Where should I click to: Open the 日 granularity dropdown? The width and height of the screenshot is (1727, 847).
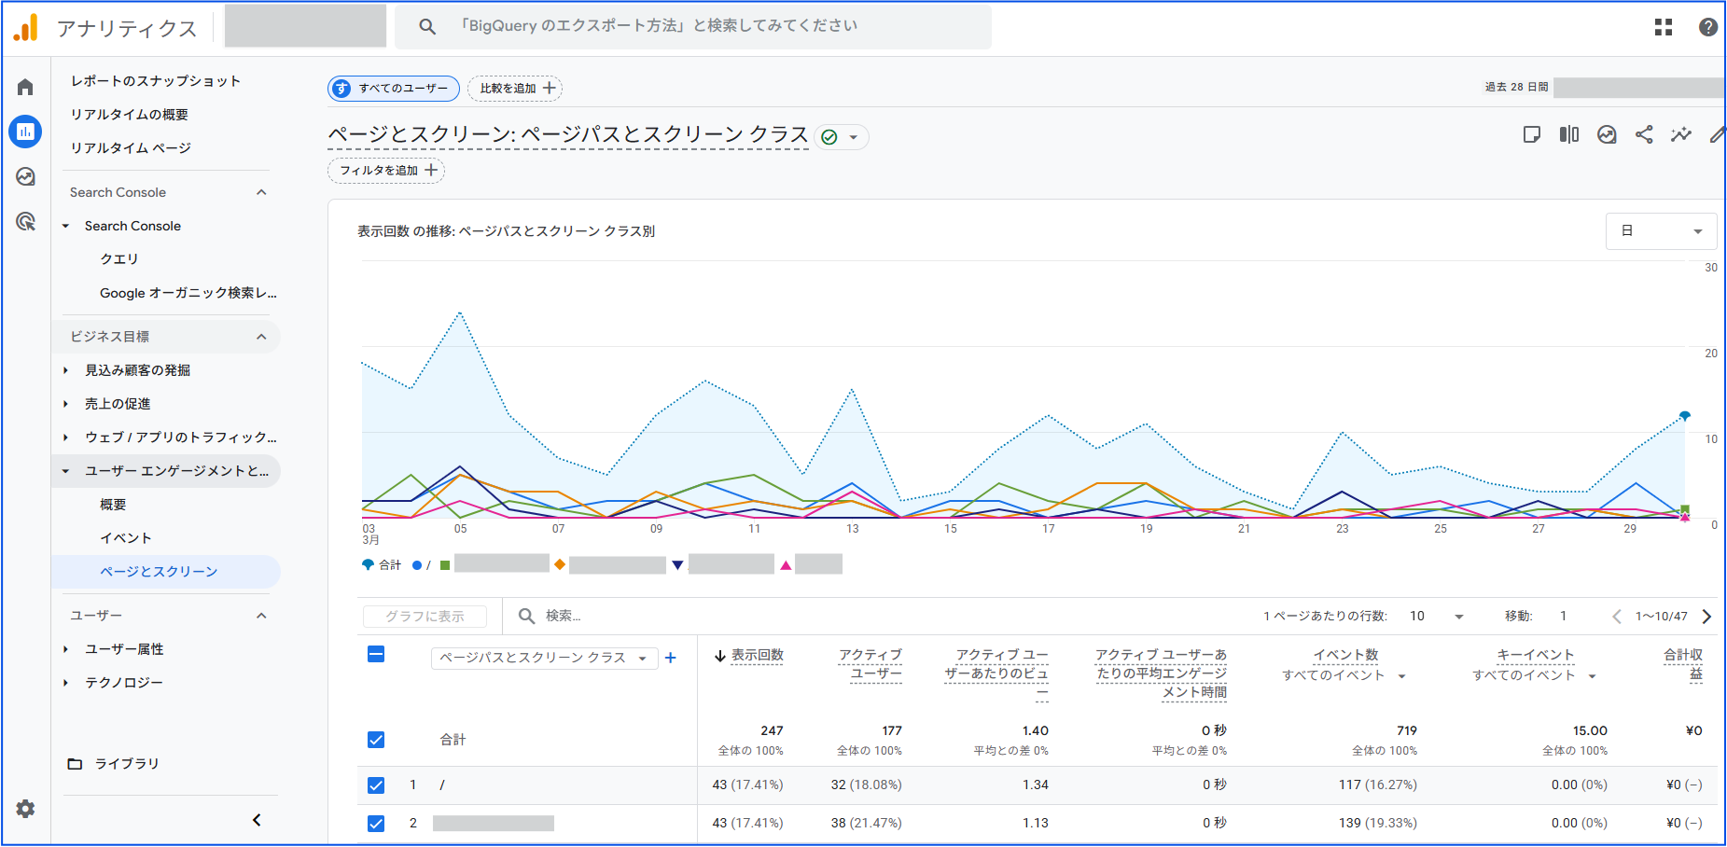[1661, 231]
